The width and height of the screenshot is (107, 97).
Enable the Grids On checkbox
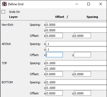point(3,12)
